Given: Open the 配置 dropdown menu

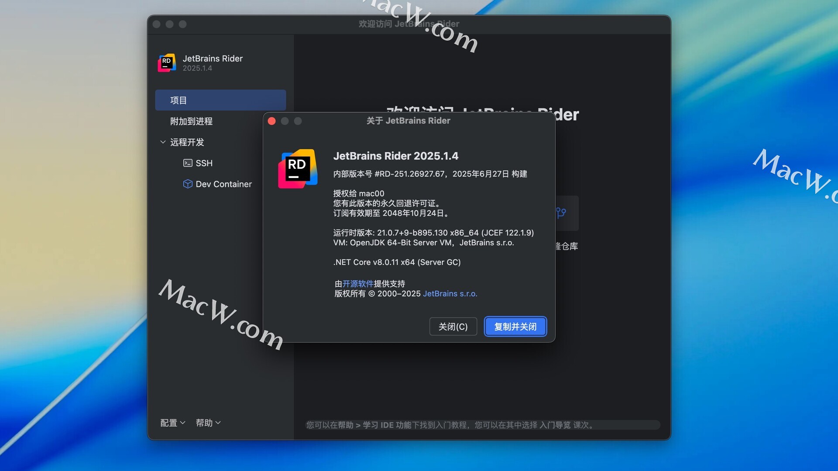Looking at the screenshot, I should pos(173,423).
